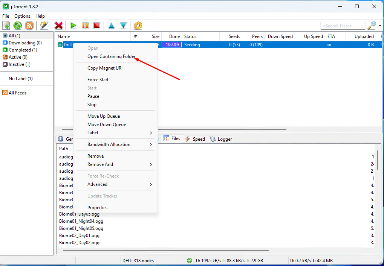This screenshot has width=384, height=266.
Task: Sort by the Down Speed column header
Action: [280, 36]
